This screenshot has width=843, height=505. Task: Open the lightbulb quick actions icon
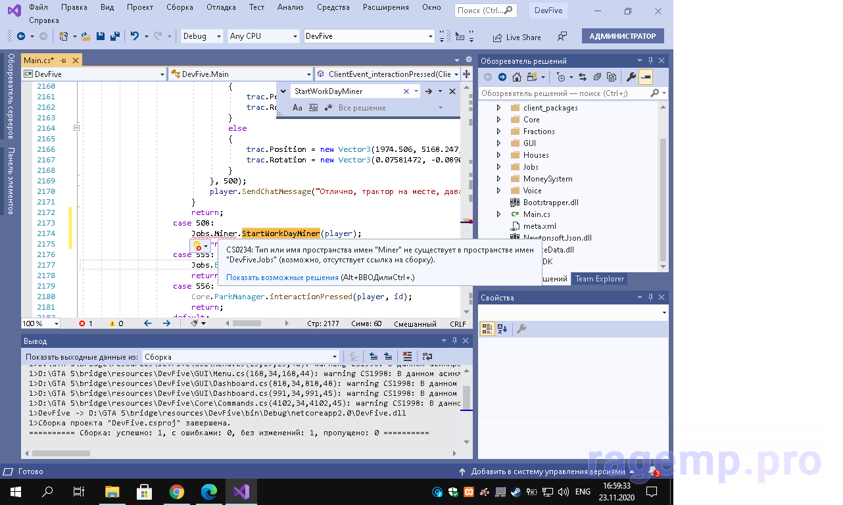point(197,245)
